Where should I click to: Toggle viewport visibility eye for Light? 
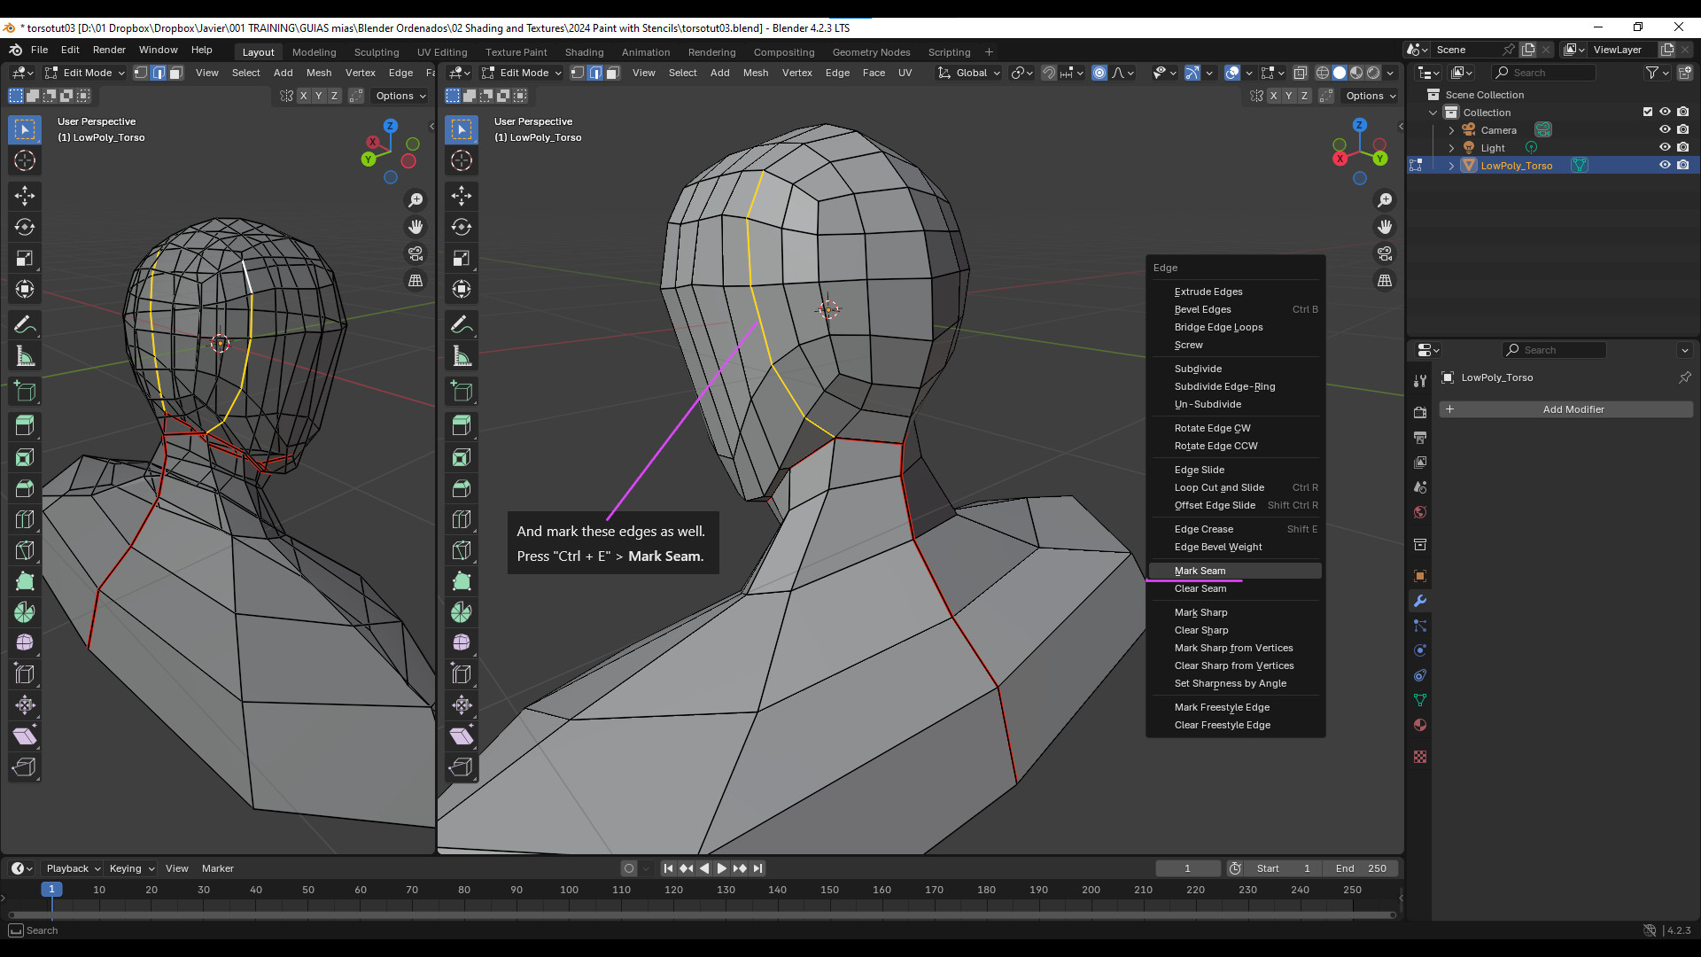[x=1665, y=147]
